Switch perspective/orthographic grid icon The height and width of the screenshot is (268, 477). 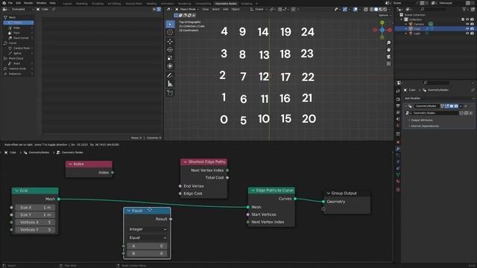click(x=388, y=64)
